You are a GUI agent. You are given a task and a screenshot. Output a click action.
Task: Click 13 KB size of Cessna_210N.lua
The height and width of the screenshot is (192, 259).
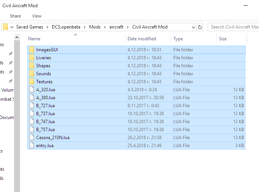(238, 138)
